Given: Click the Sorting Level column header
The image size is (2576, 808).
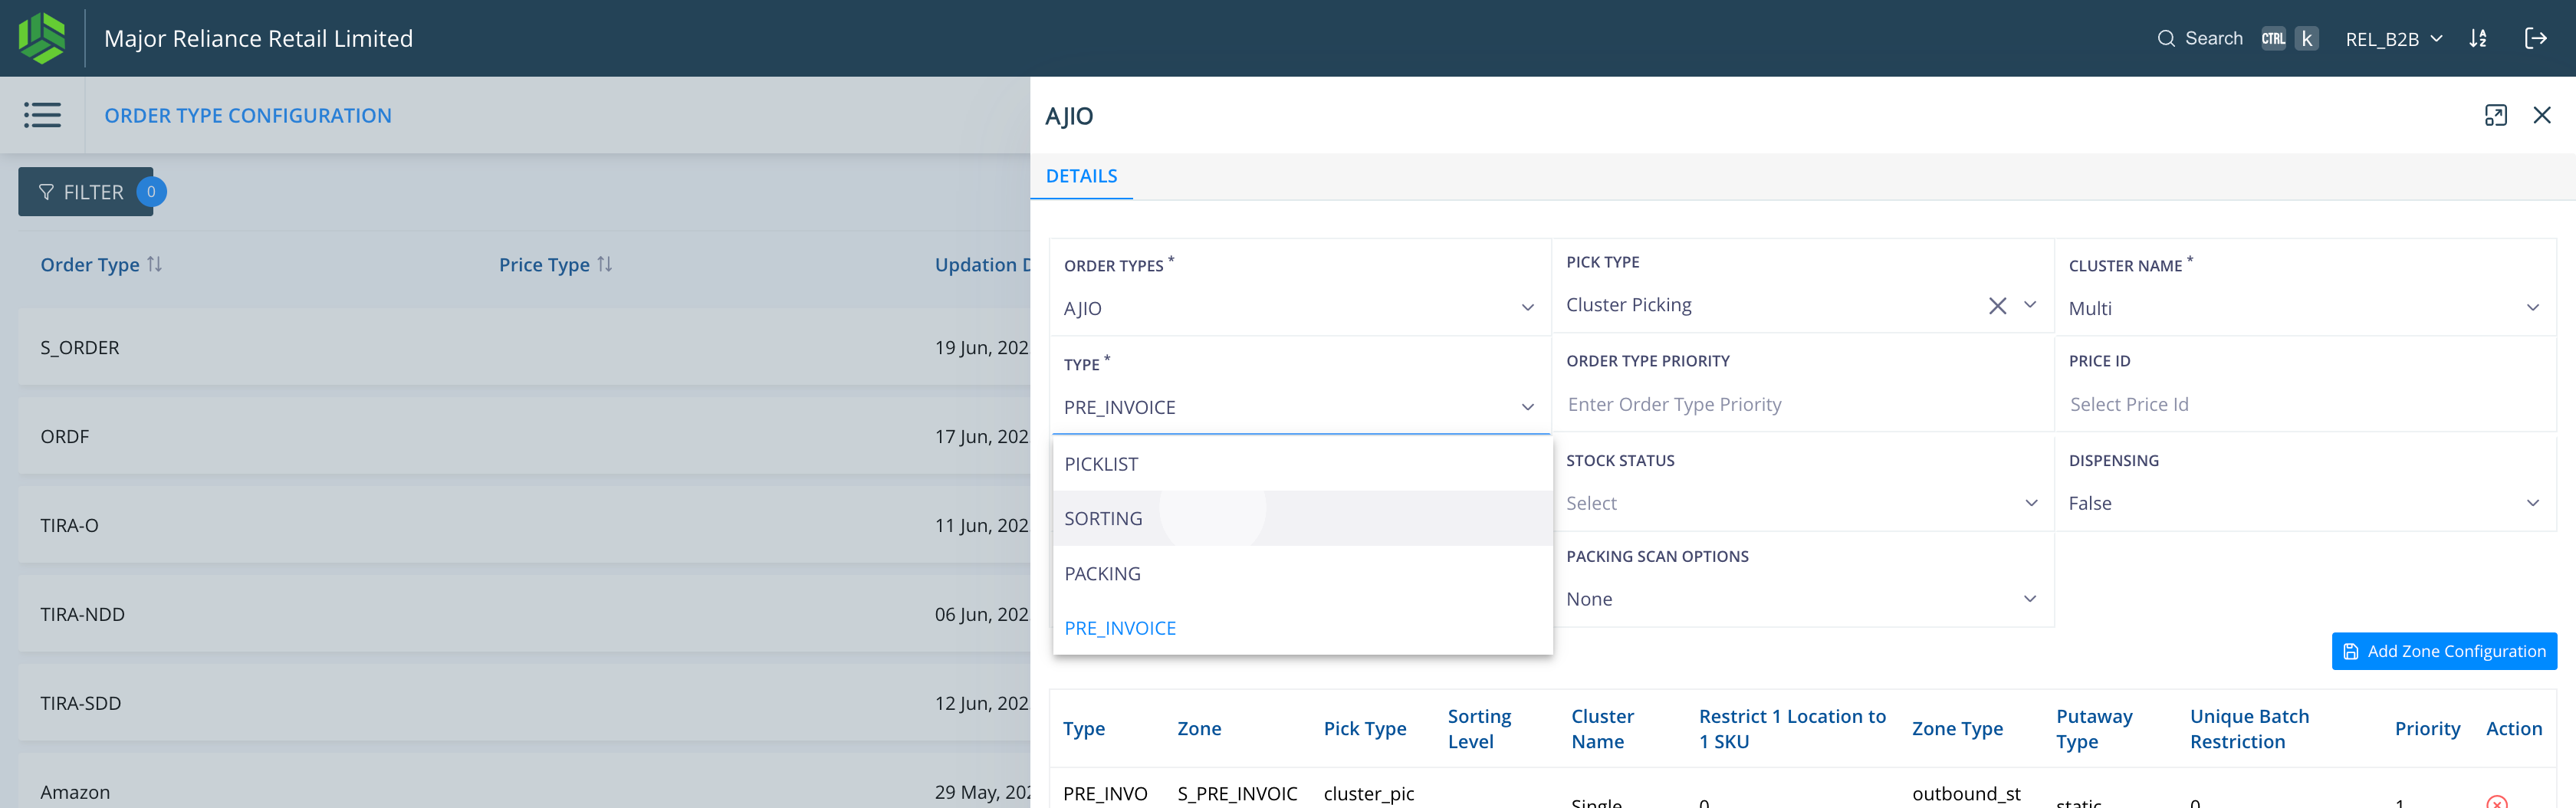Looking at the screenshot, I should (1479, 729).
